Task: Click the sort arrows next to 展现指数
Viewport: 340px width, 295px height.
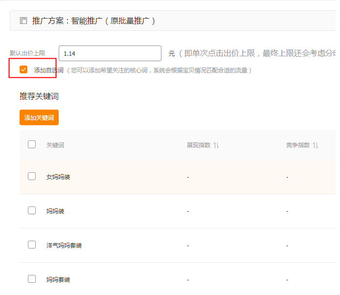Action: point(216,145)
